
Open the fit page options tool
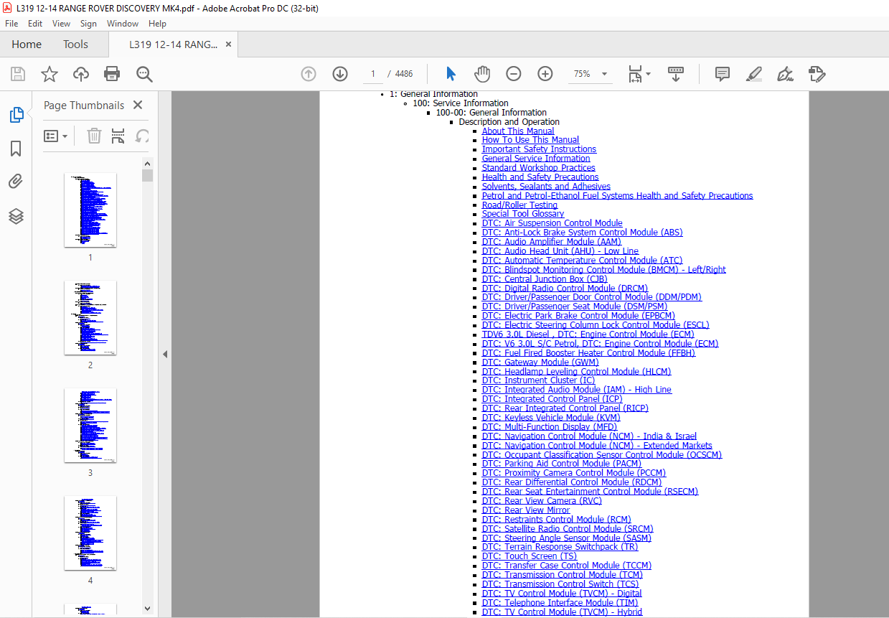639,74
